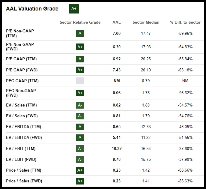Select the EV / EBITDA (TTM) row label
The height and width of the screenshot is (189, 206).
[x=23, y=127]
